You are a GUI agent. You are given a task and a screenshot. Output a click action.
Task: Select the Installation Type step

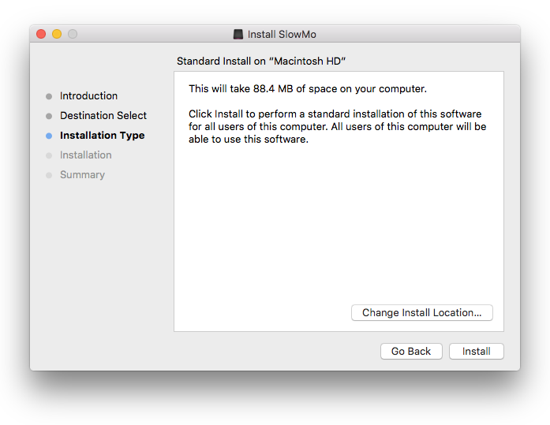(x=102, y=135)
